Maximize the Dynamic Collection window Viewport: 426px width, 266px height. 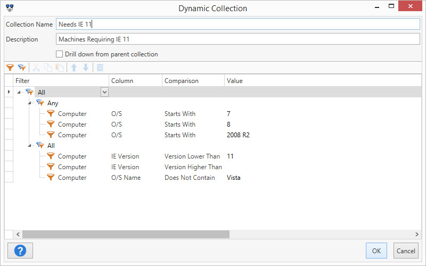[391, 6]
